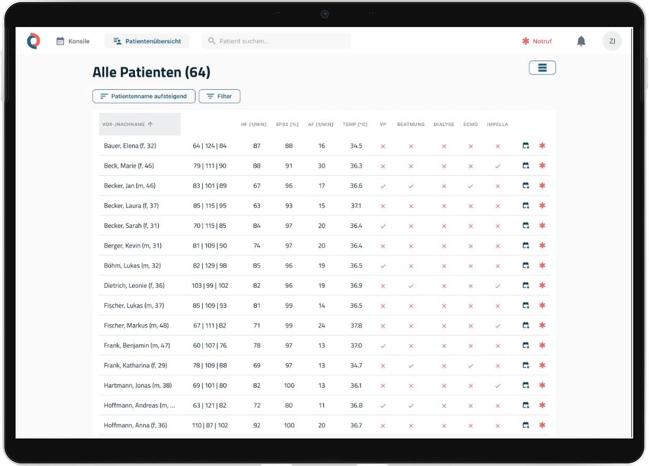Open the Filter options
Viewport: 649px width, 466px height.
click(219, 96)
